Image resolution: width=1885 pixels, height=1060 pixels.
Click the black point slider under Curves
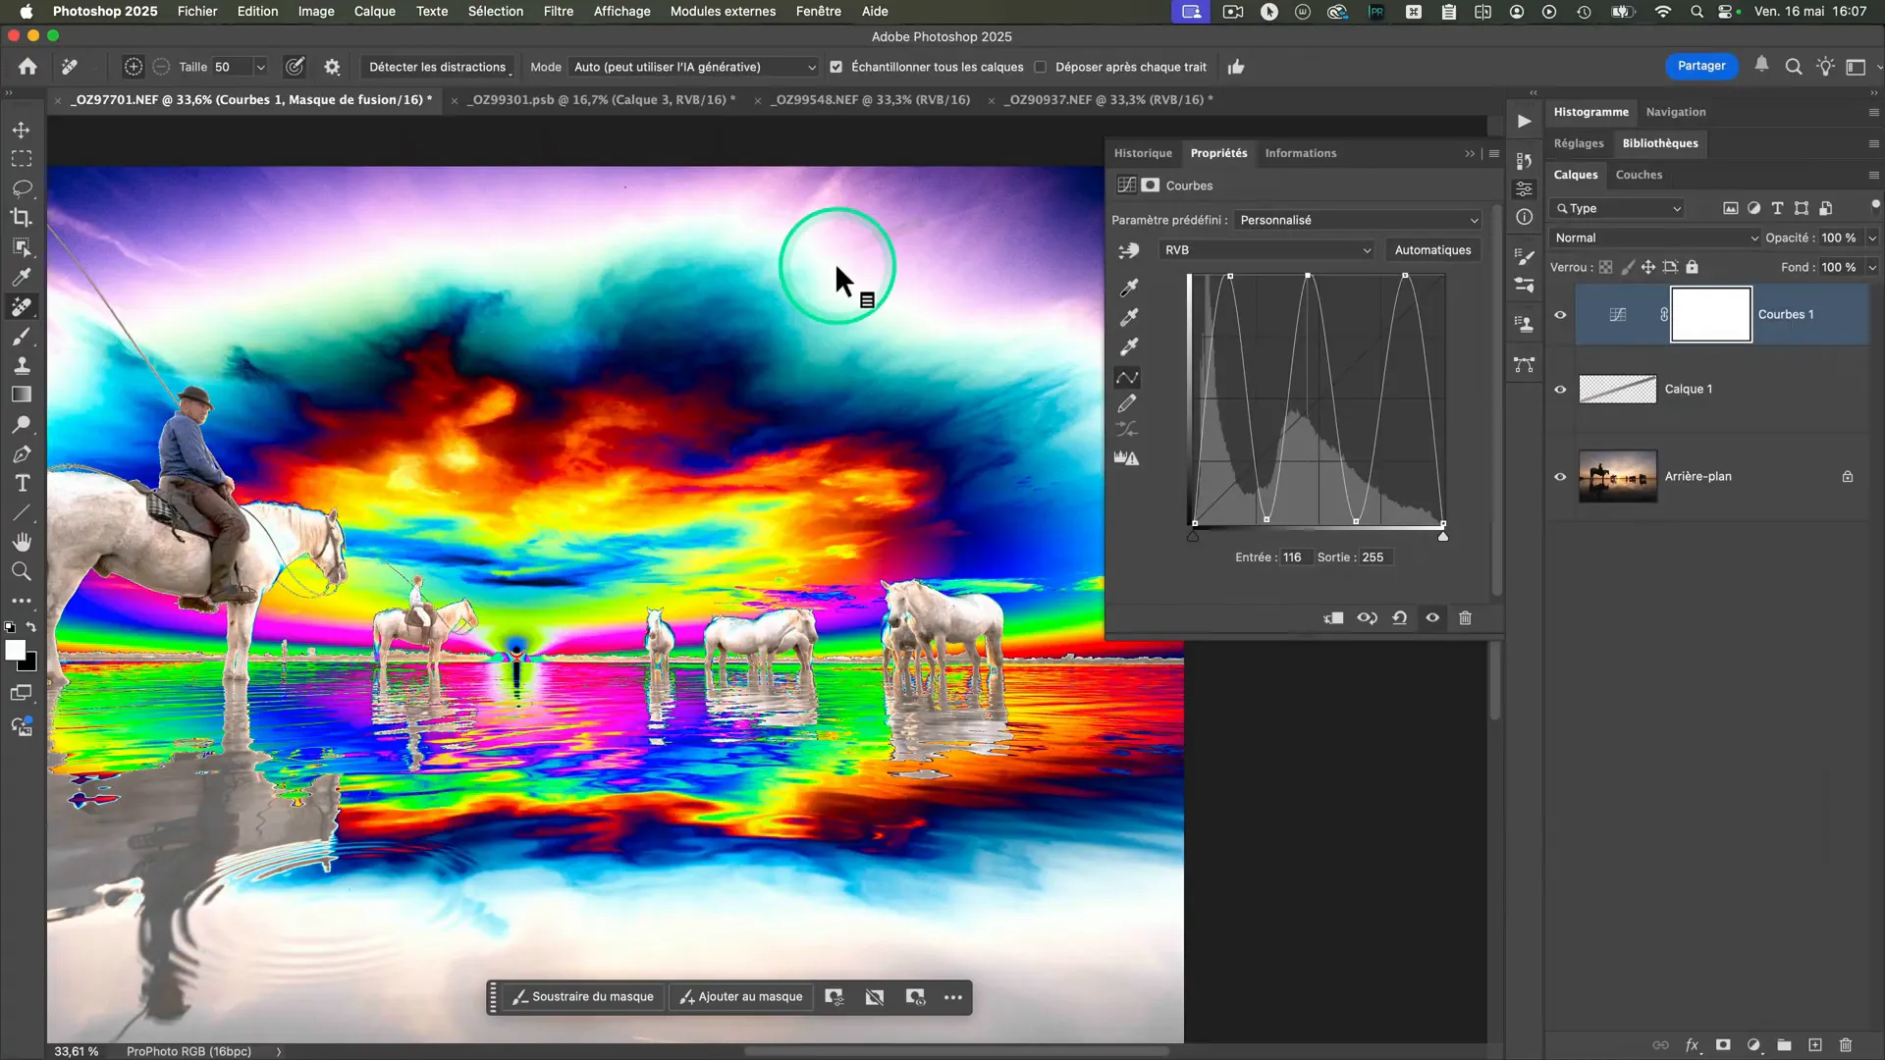point(1193,536)
